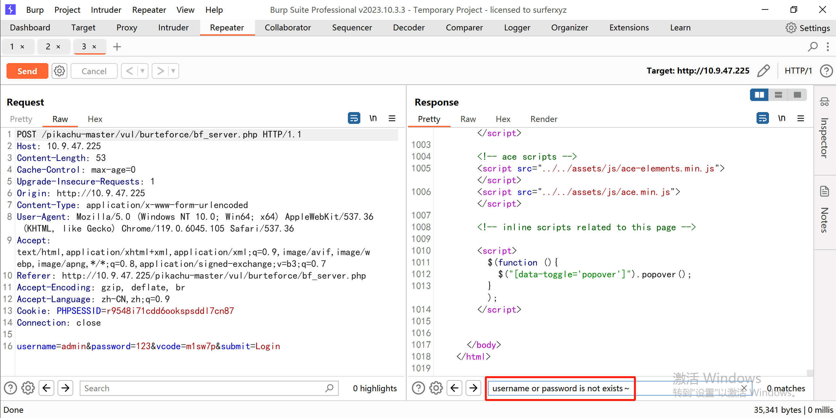This screenshot has width=836, height=418.
Task: Toggle word wrap in Request editor
Action: [x=354, y=118]
